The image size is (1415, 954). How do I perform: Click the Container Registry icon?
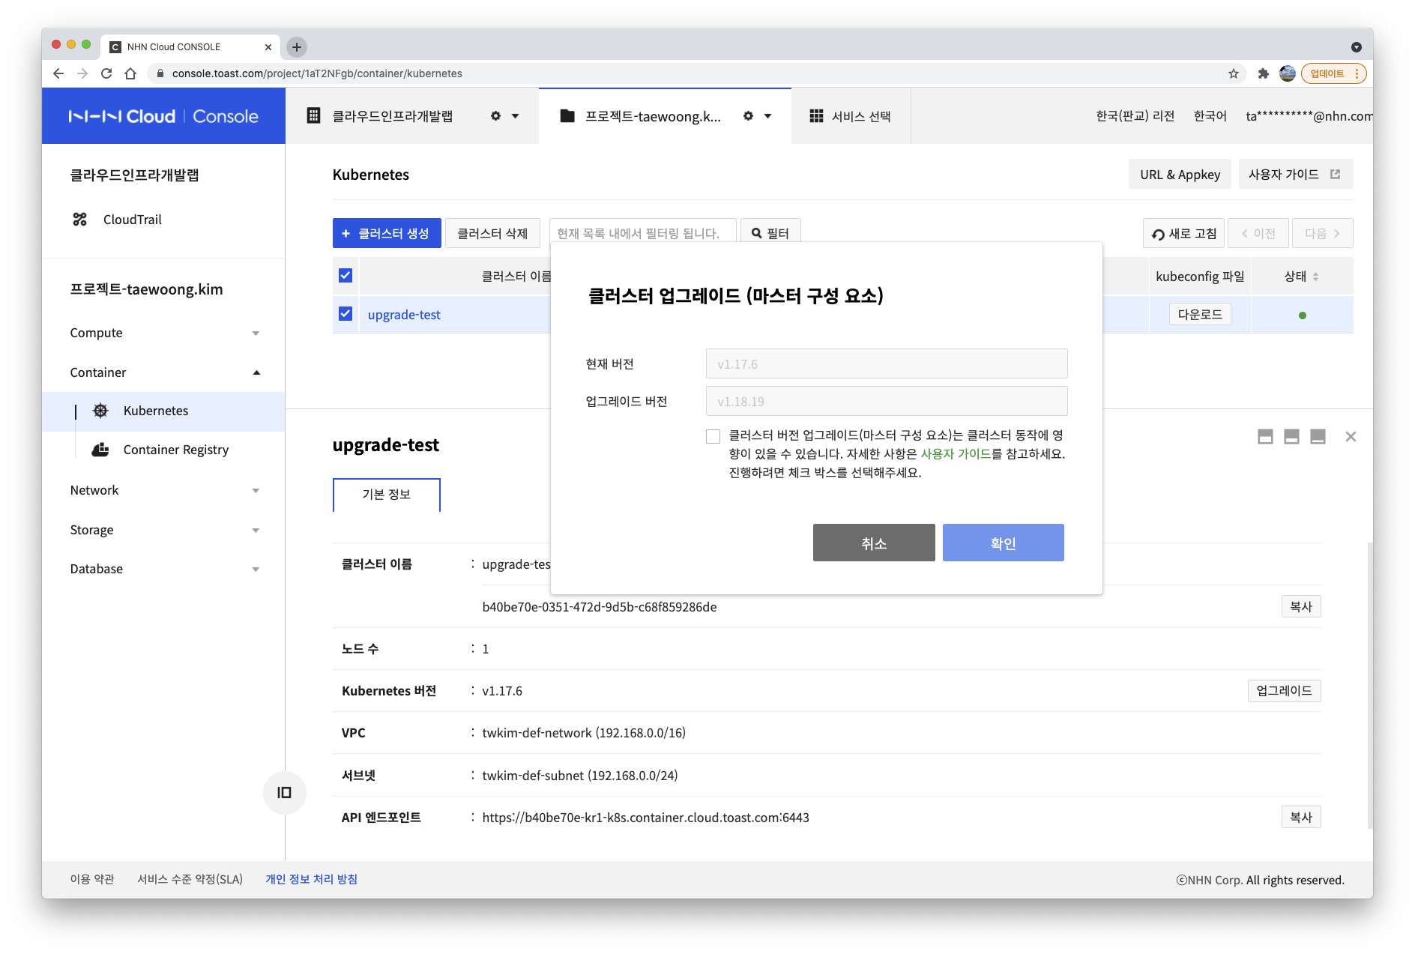[x=100, y=450]
